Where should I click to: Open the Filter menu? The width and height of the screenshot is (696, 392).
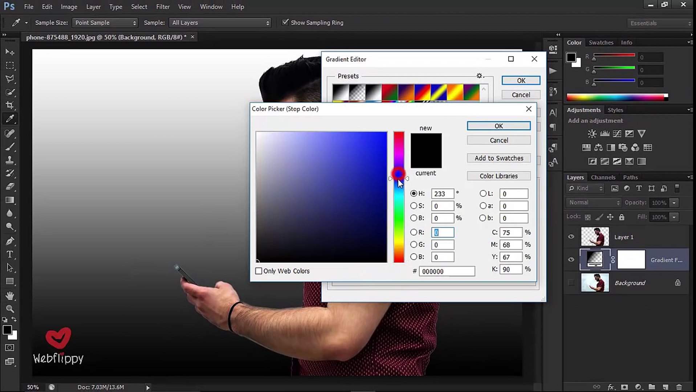pyautogui.click(x=162, y=7)
